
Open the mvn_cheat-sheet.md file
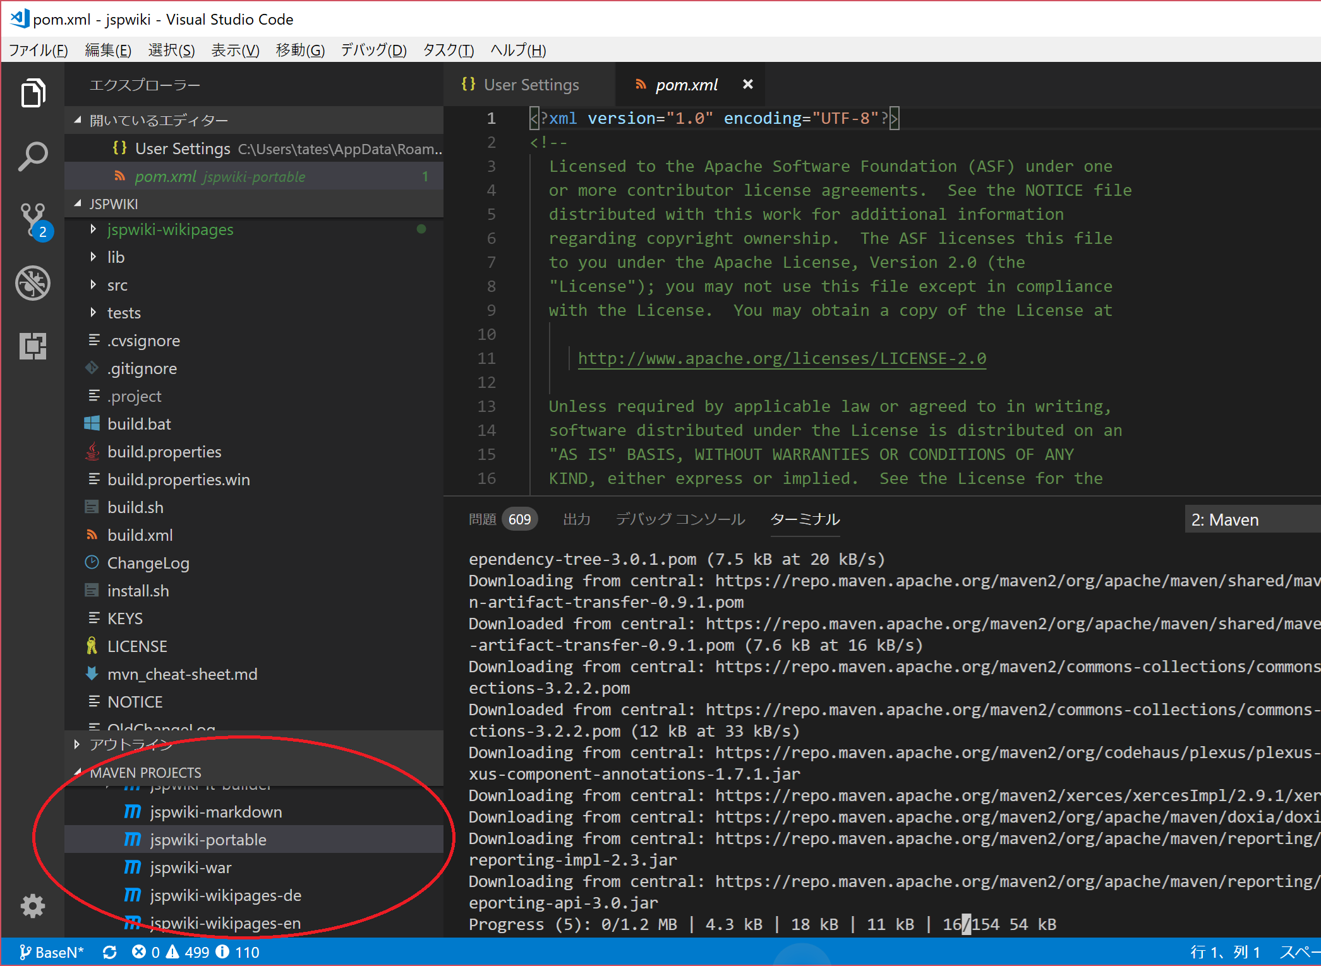(x=254, y=674)
